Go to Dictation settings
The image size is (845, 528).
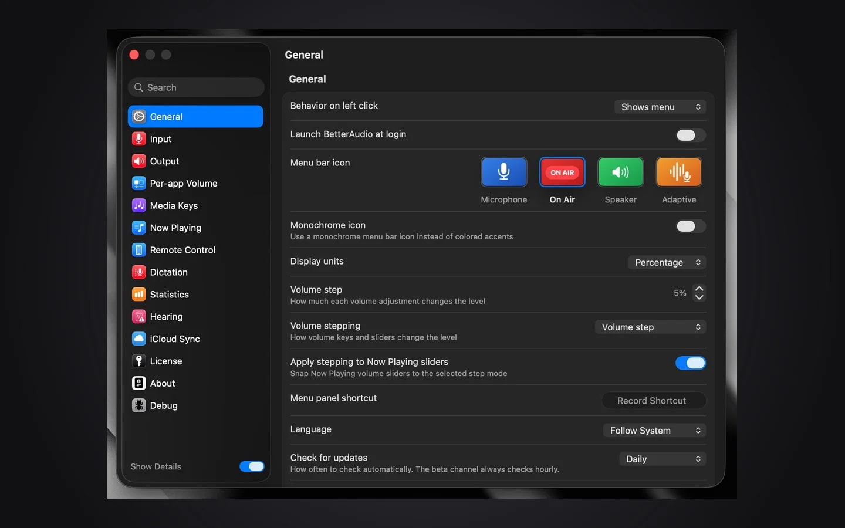point(195,272)
